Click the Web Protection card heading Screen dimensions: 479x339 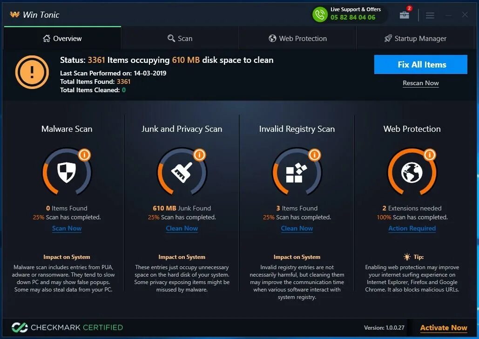412,129
